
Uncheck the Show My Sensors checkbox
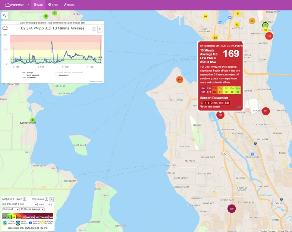click(30, 223)
